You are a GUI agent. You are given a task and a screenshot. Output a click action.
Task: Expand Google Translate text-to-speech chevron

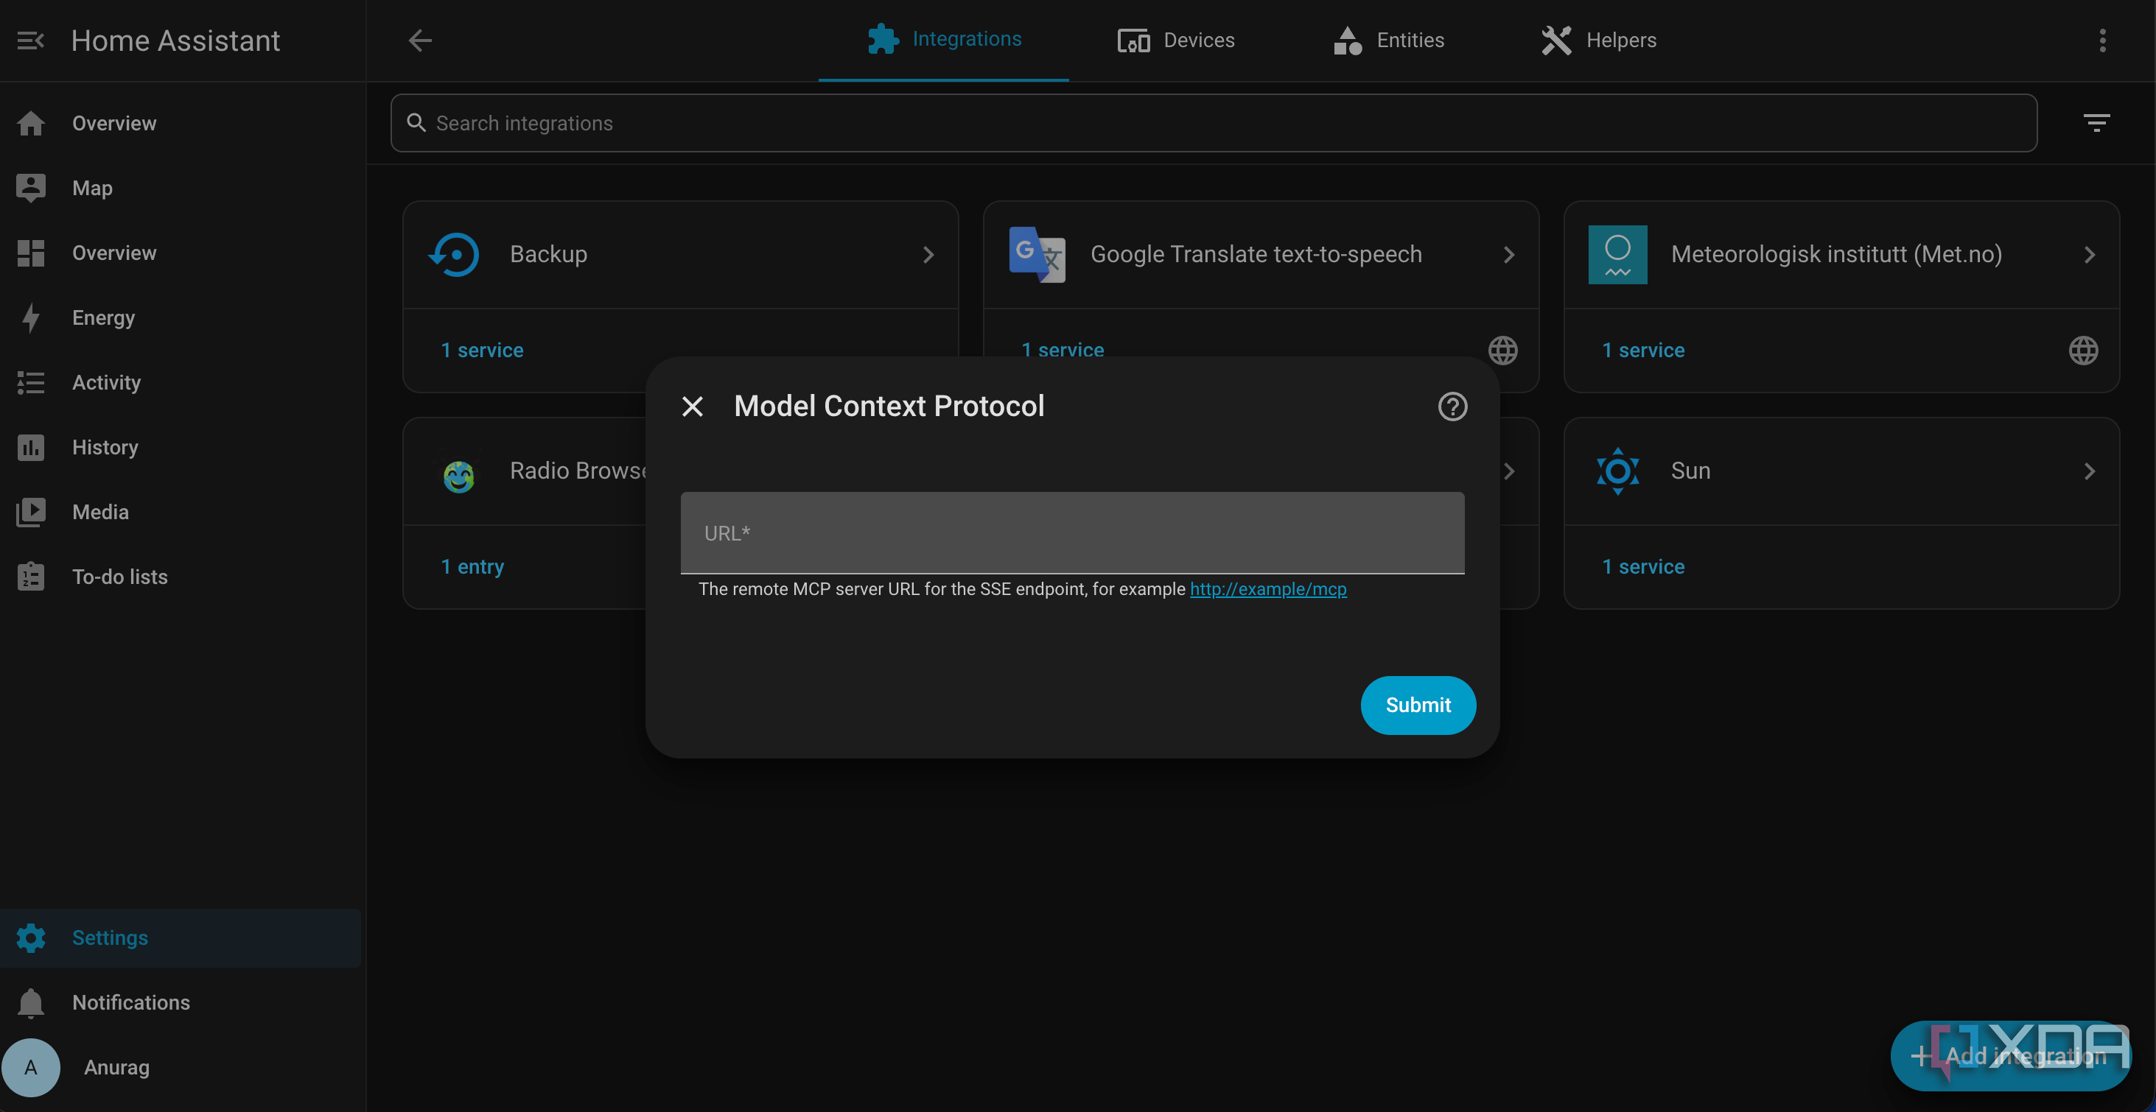coord(1509,254)
